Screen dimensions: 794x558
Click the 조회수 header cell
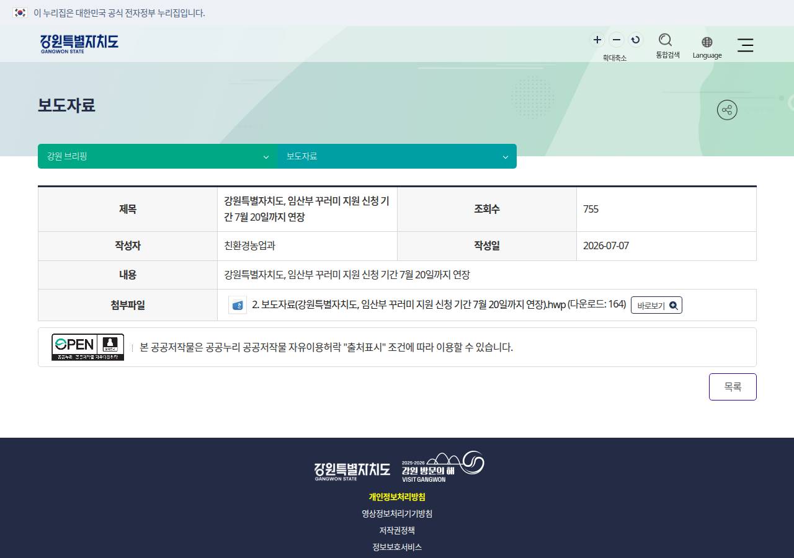487,209
